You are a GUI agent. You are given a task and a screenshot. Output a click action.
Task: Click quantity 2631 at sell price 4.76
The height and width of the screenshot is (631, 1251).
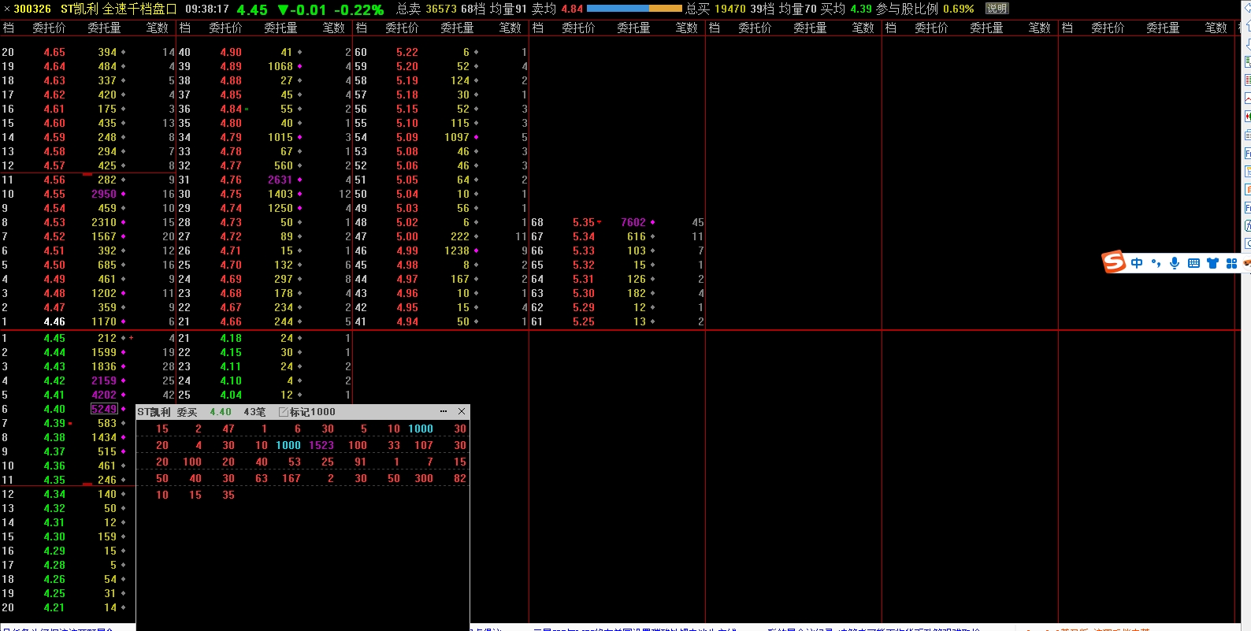click(x=280, y=180)
